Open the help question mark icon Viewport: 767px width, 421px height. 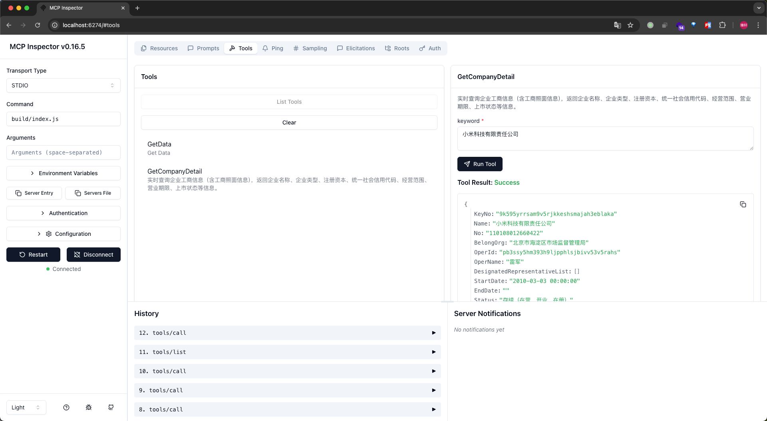click(x=66, y=407)
